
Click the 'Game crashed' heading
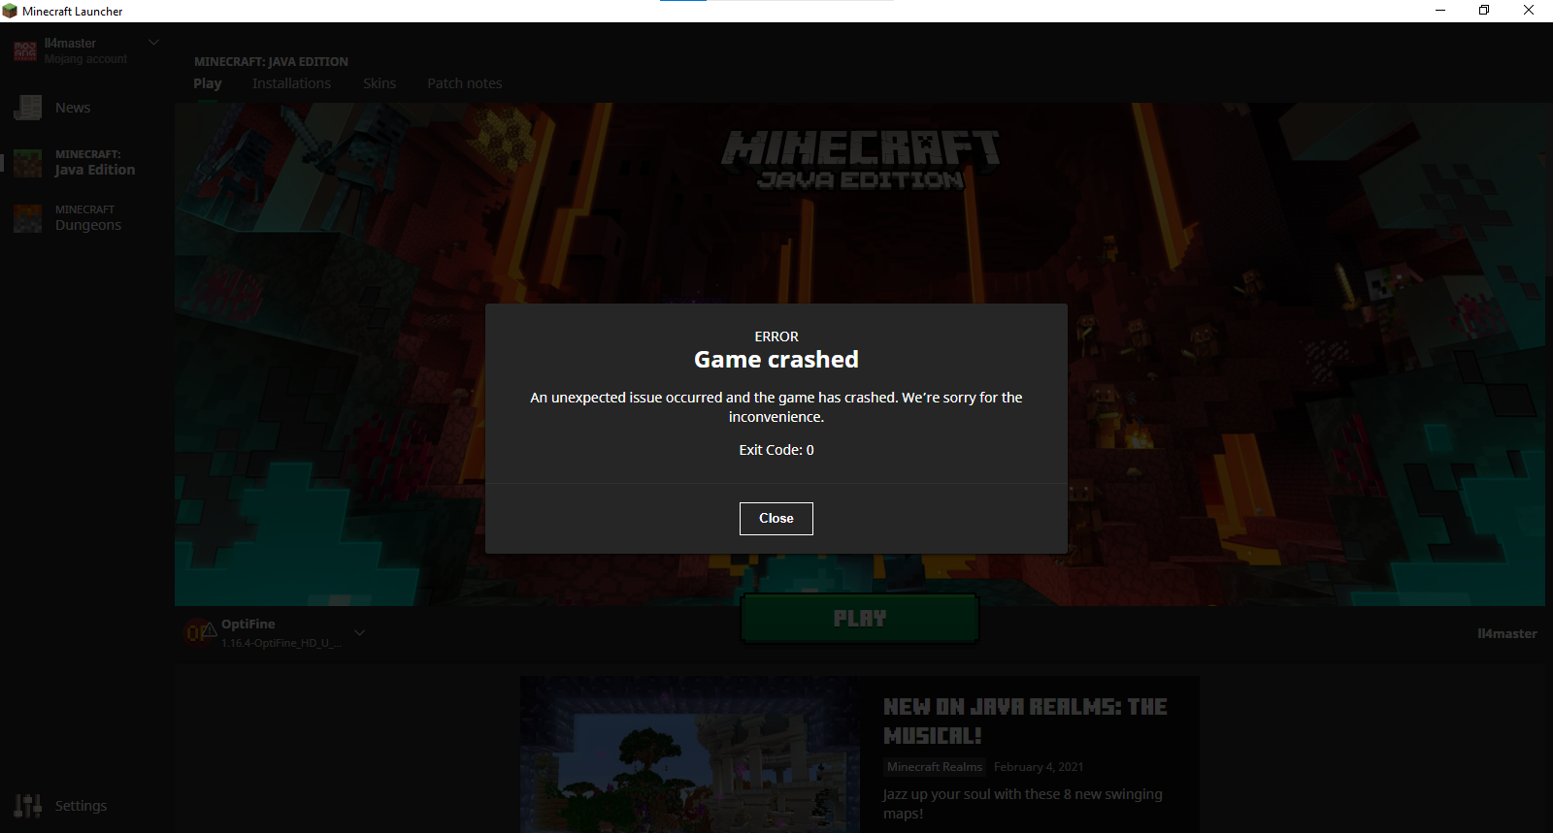(x=776, y=360)
